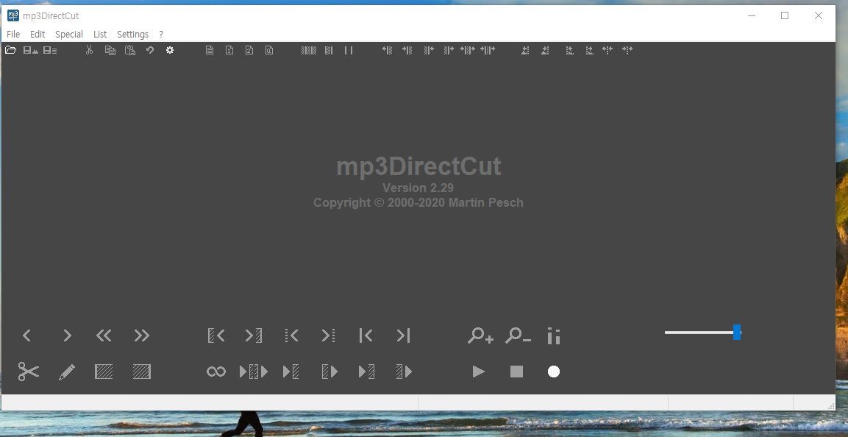
Task: Toggle loop play with the infinity icon
Action: (x=215, y=372)
